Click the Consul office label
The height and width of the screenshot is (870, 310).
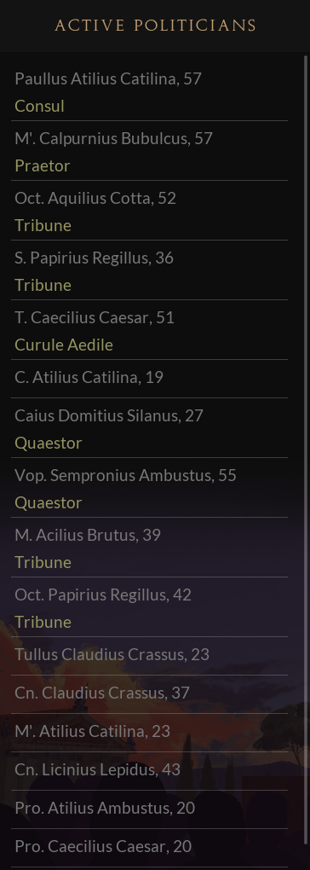click(39, 106)
